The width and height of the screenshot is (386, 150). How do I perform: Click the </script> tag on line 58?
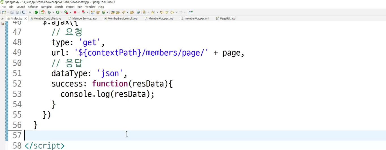point(44,146)
